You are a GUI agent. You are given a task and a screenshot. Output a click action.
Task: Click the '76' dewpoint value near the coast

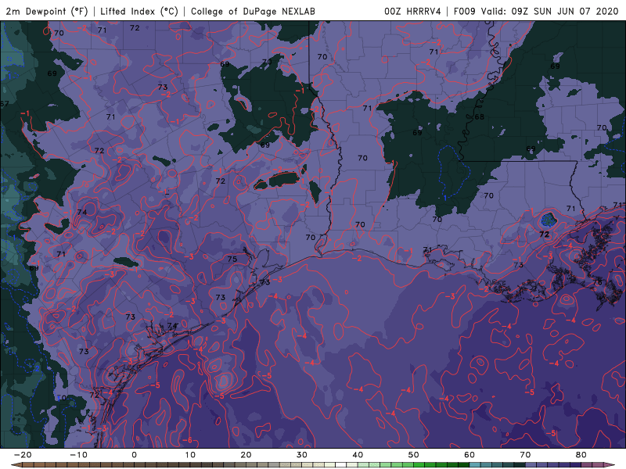[597, 282]
